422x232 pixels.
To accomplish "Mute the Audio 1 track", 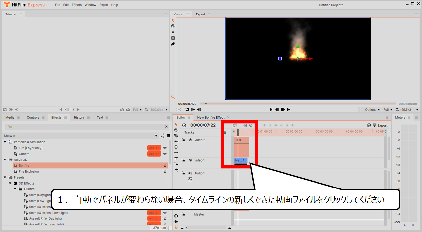I will coord(190,173).
